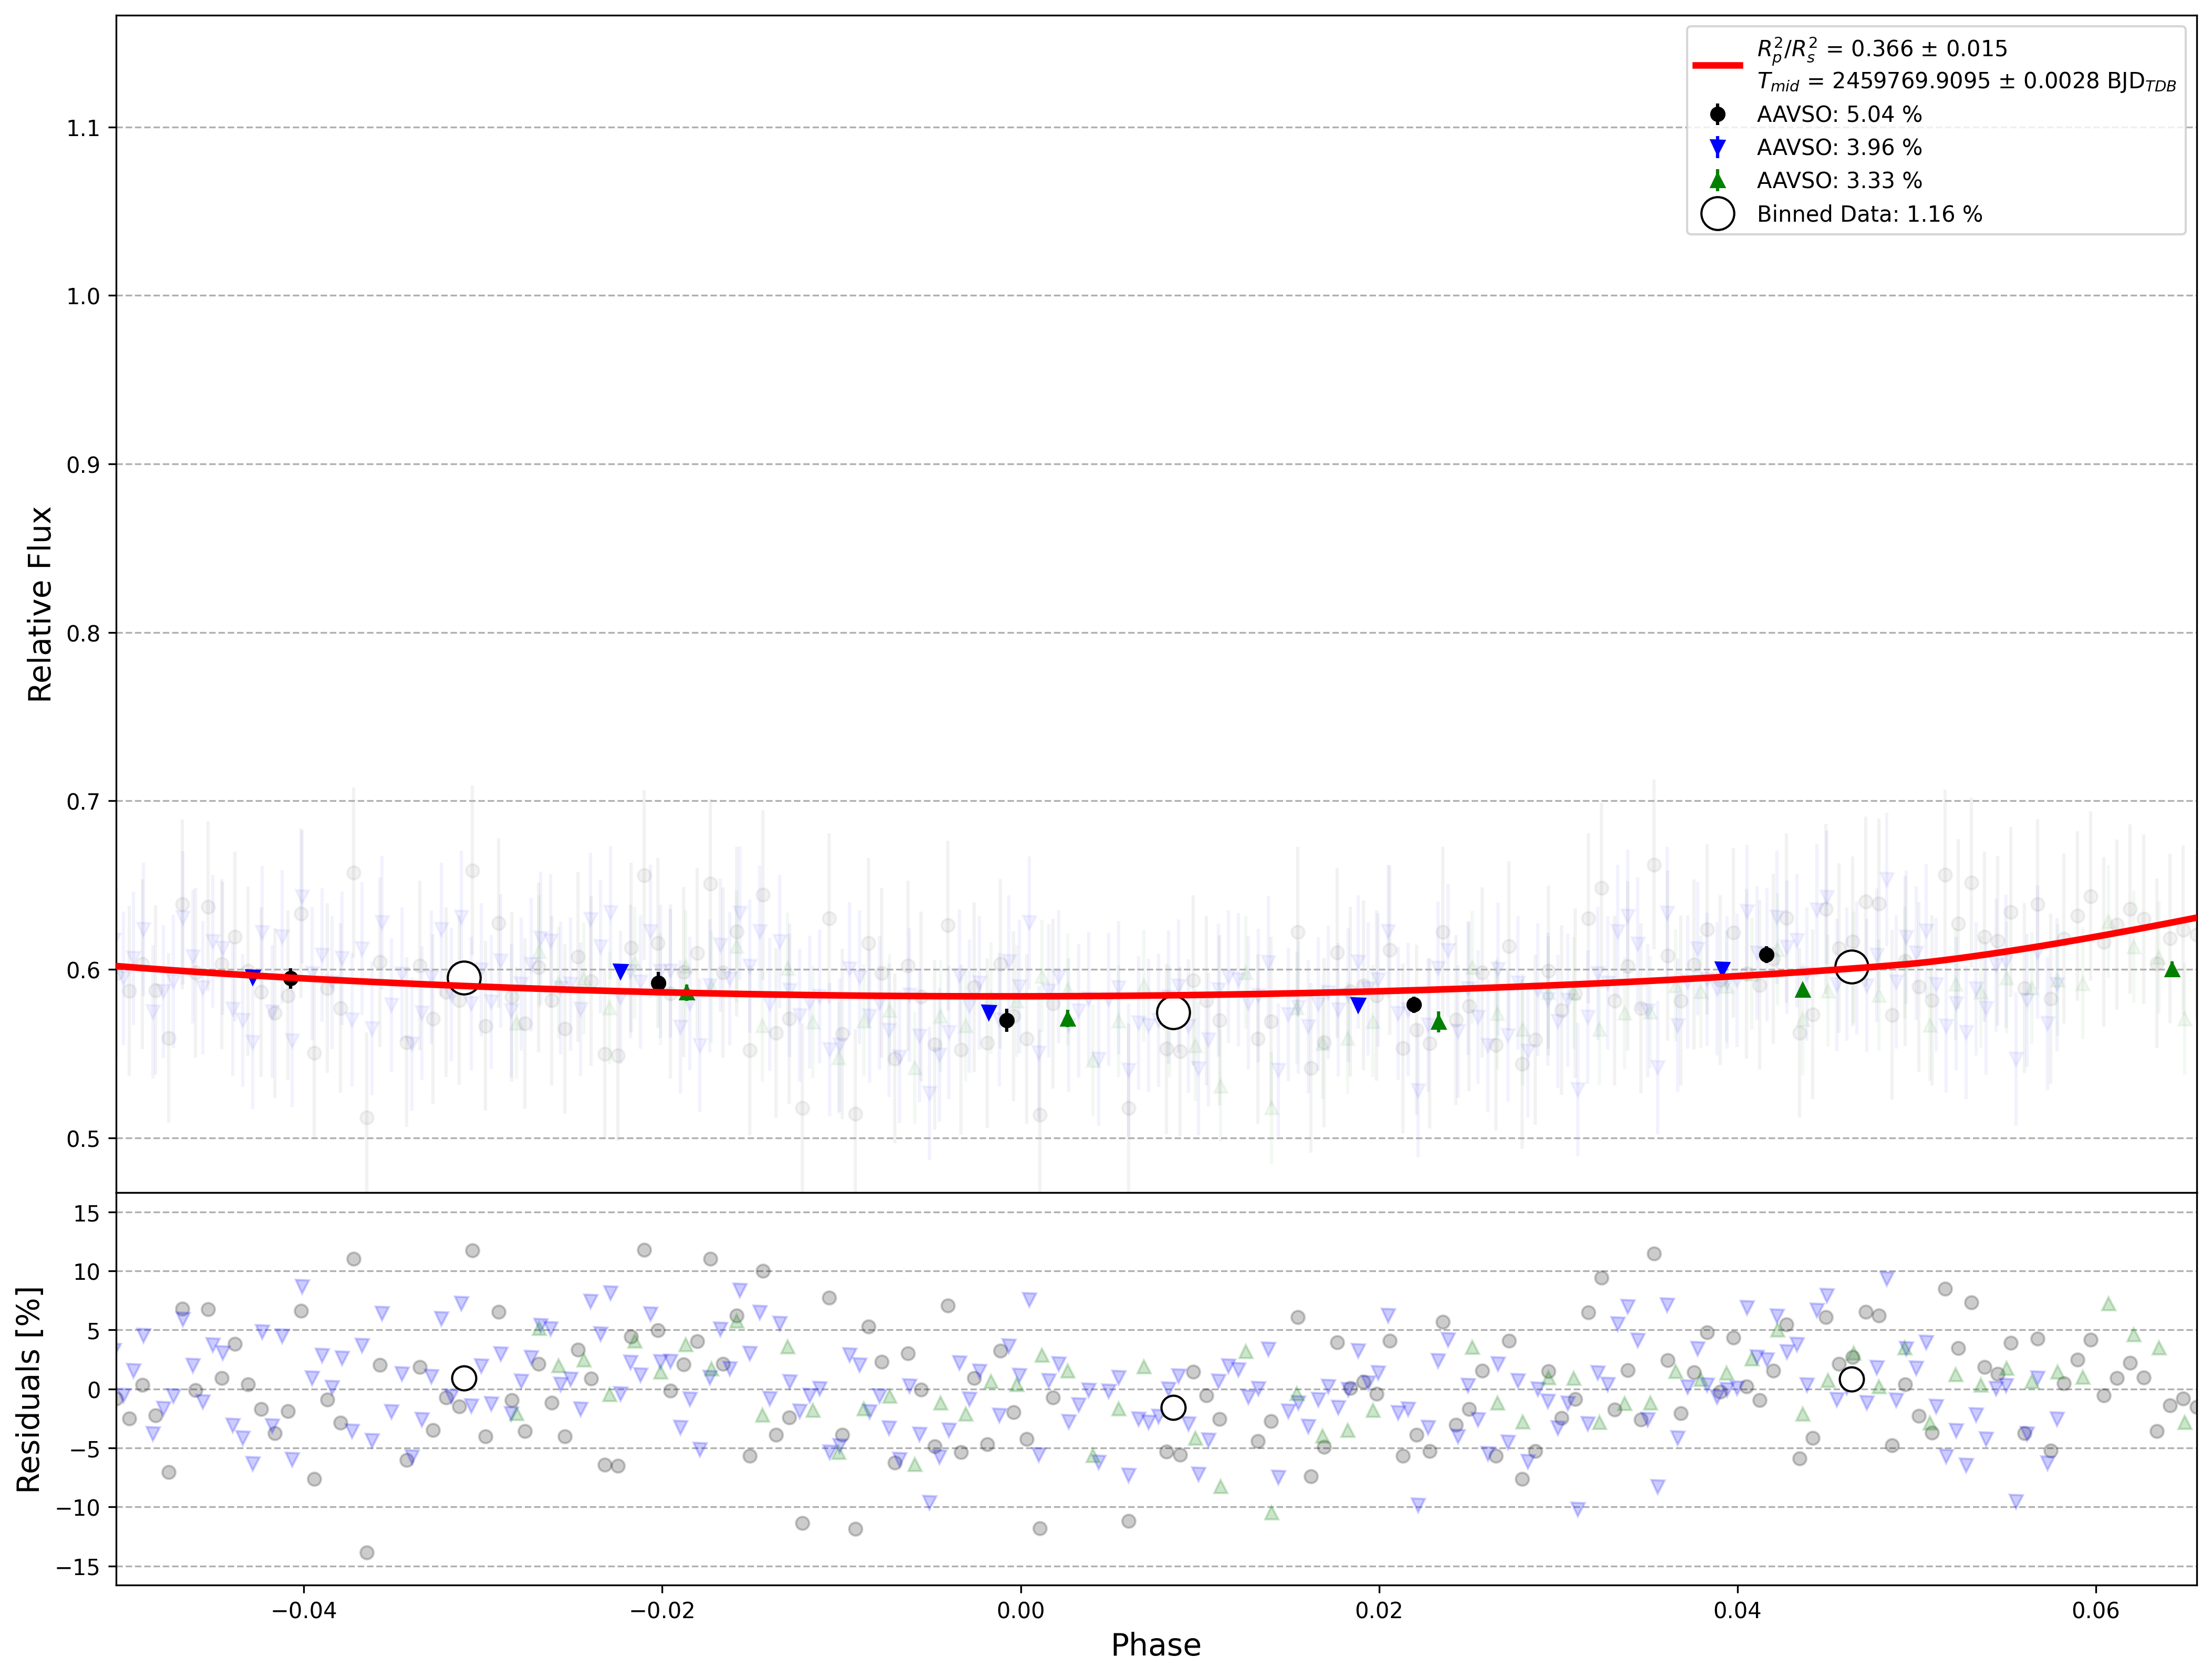Click the 1.1 tick on Relative Flux axis
2212x1677 pixels.
83,128
